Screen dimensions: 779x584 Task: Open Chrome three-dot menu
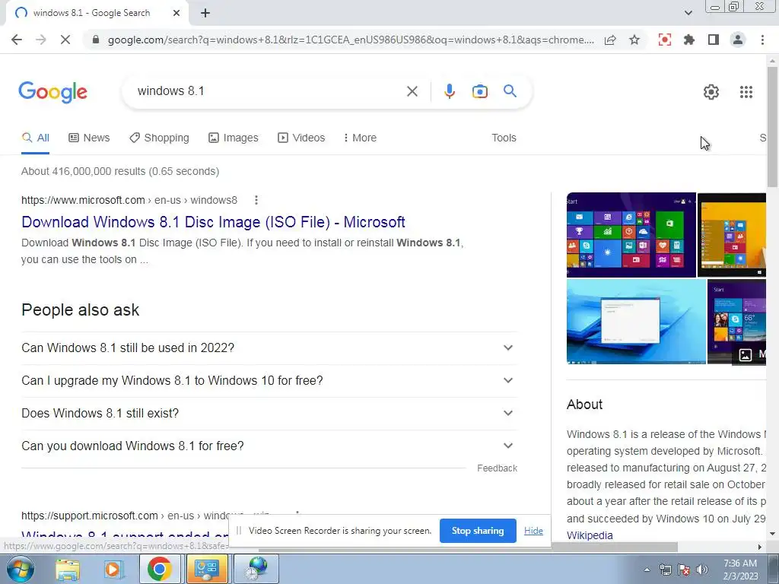click(x=762, y=40)
